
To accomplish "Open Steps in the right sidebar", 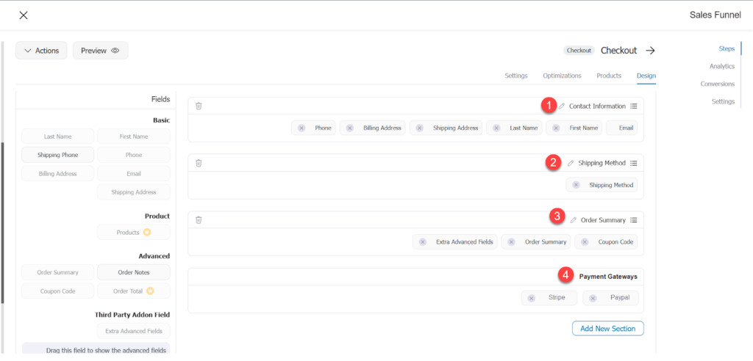I will click(726, 48).
